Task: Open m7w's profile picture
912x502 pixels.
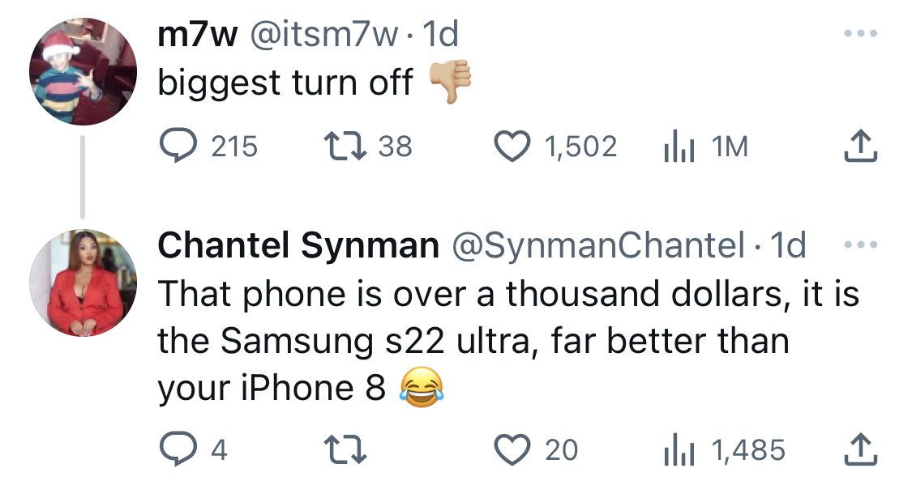Action: pyautogui.click(x=83, y=71)
